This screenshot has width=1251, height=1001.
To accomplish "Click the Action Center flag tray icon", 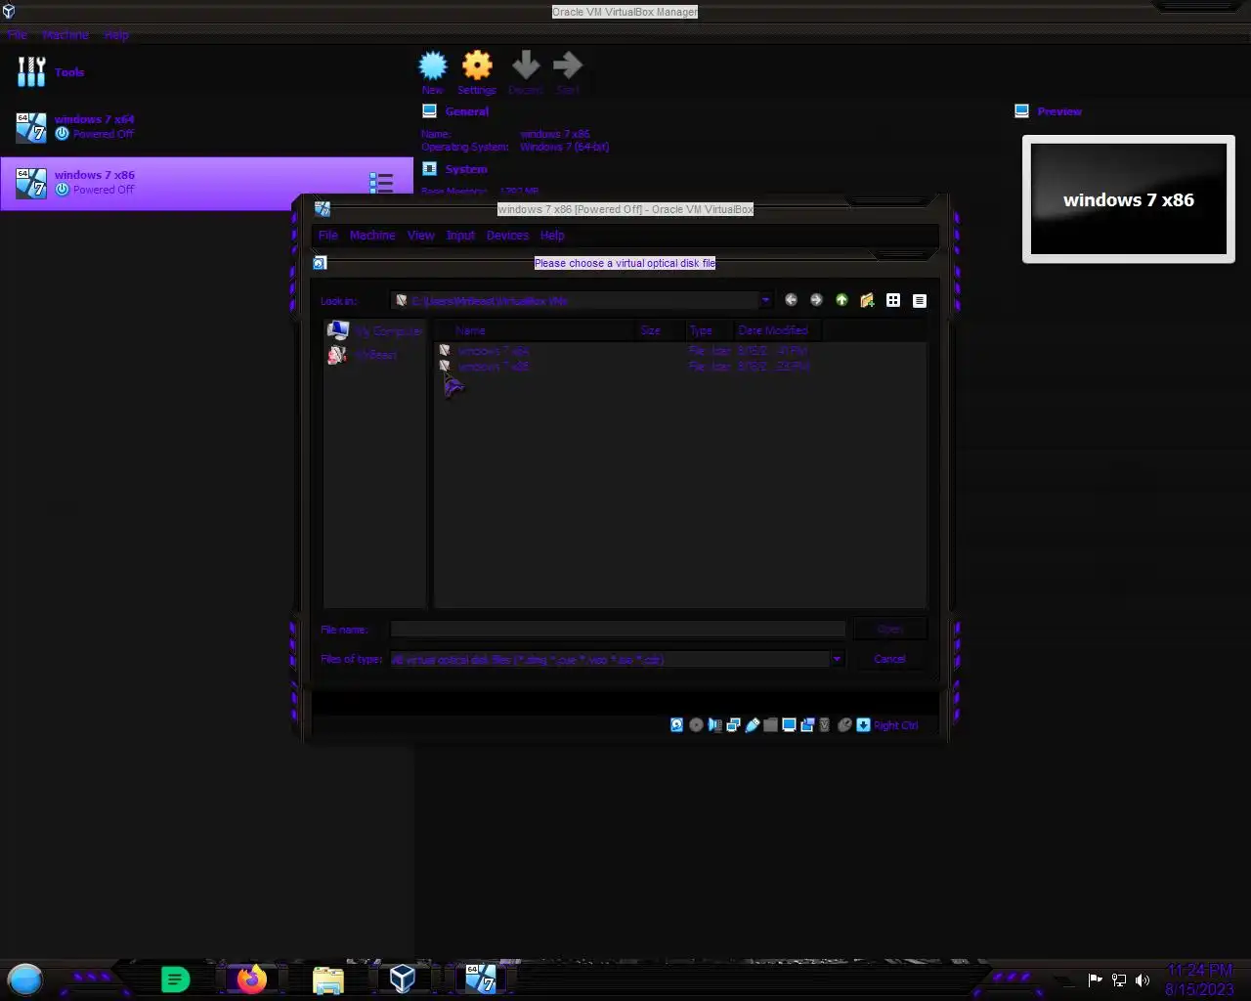I will pyautogui.click(x=1096, y=979).
